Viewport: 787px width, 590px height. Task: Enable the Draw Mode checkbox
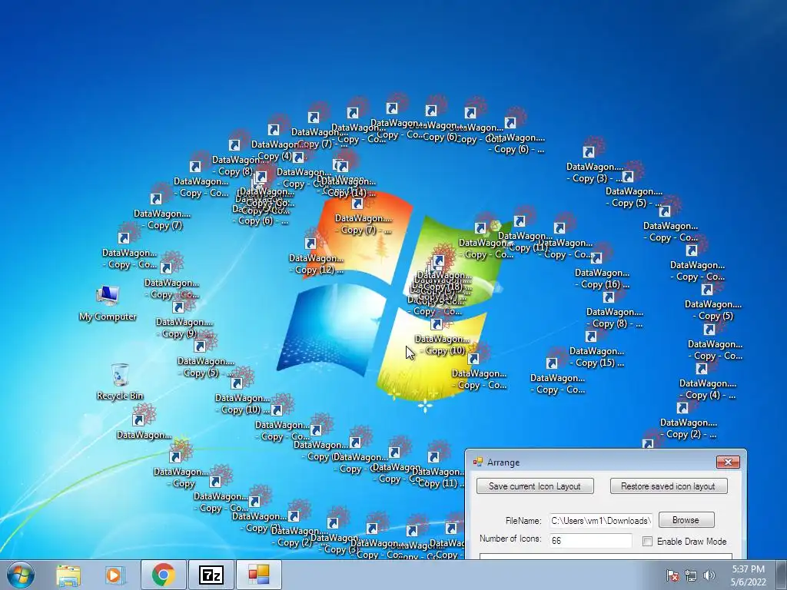point(647,542)
